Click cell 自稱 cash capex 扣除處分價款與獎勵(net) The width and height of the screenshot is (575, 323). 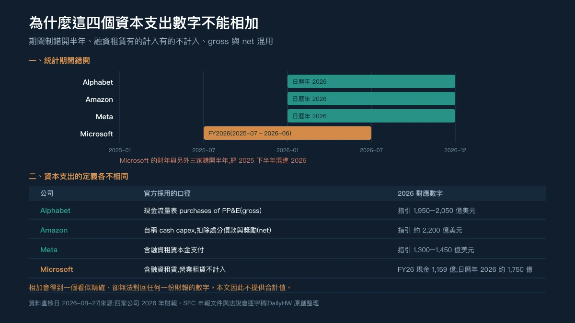(207, 230)
